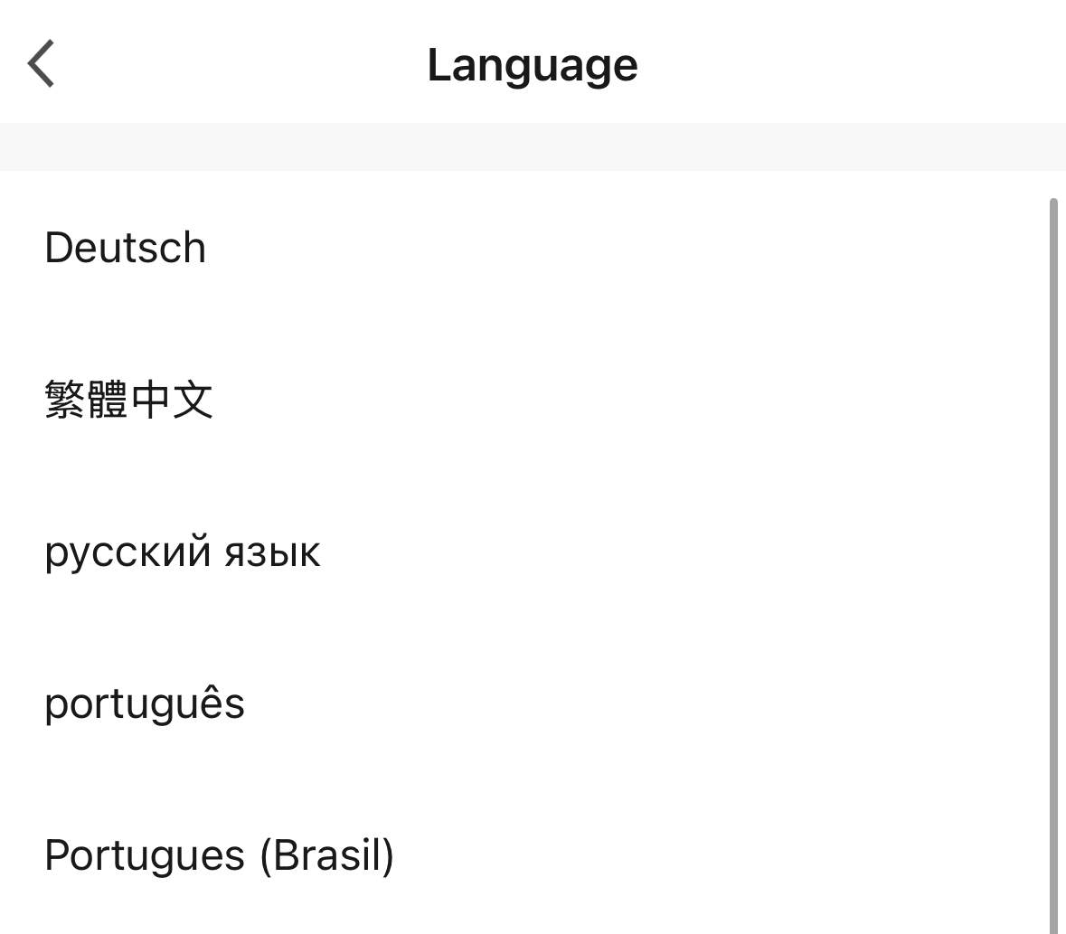Click the vertical scrollbar on the right
This screenshot has width=1066, height=934.
point(1052,561)
